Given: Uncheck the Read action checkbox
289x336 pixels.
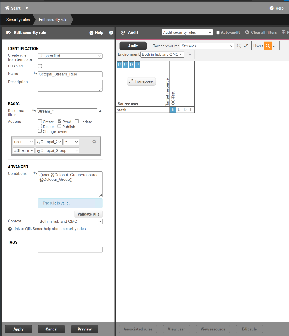Looking at the screenshot, I should pyautogui.click(x=60, y=122).
